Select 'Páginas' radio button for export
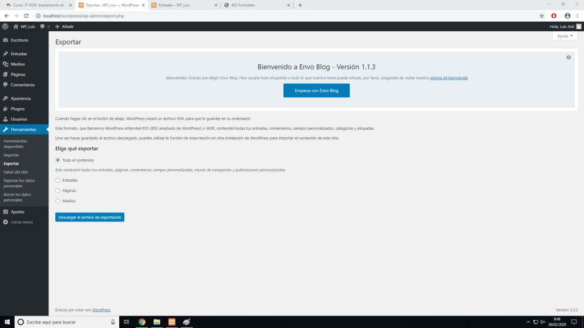Viewport: 584px width, 328px height. pyautogui.click(x=58, y=190)
